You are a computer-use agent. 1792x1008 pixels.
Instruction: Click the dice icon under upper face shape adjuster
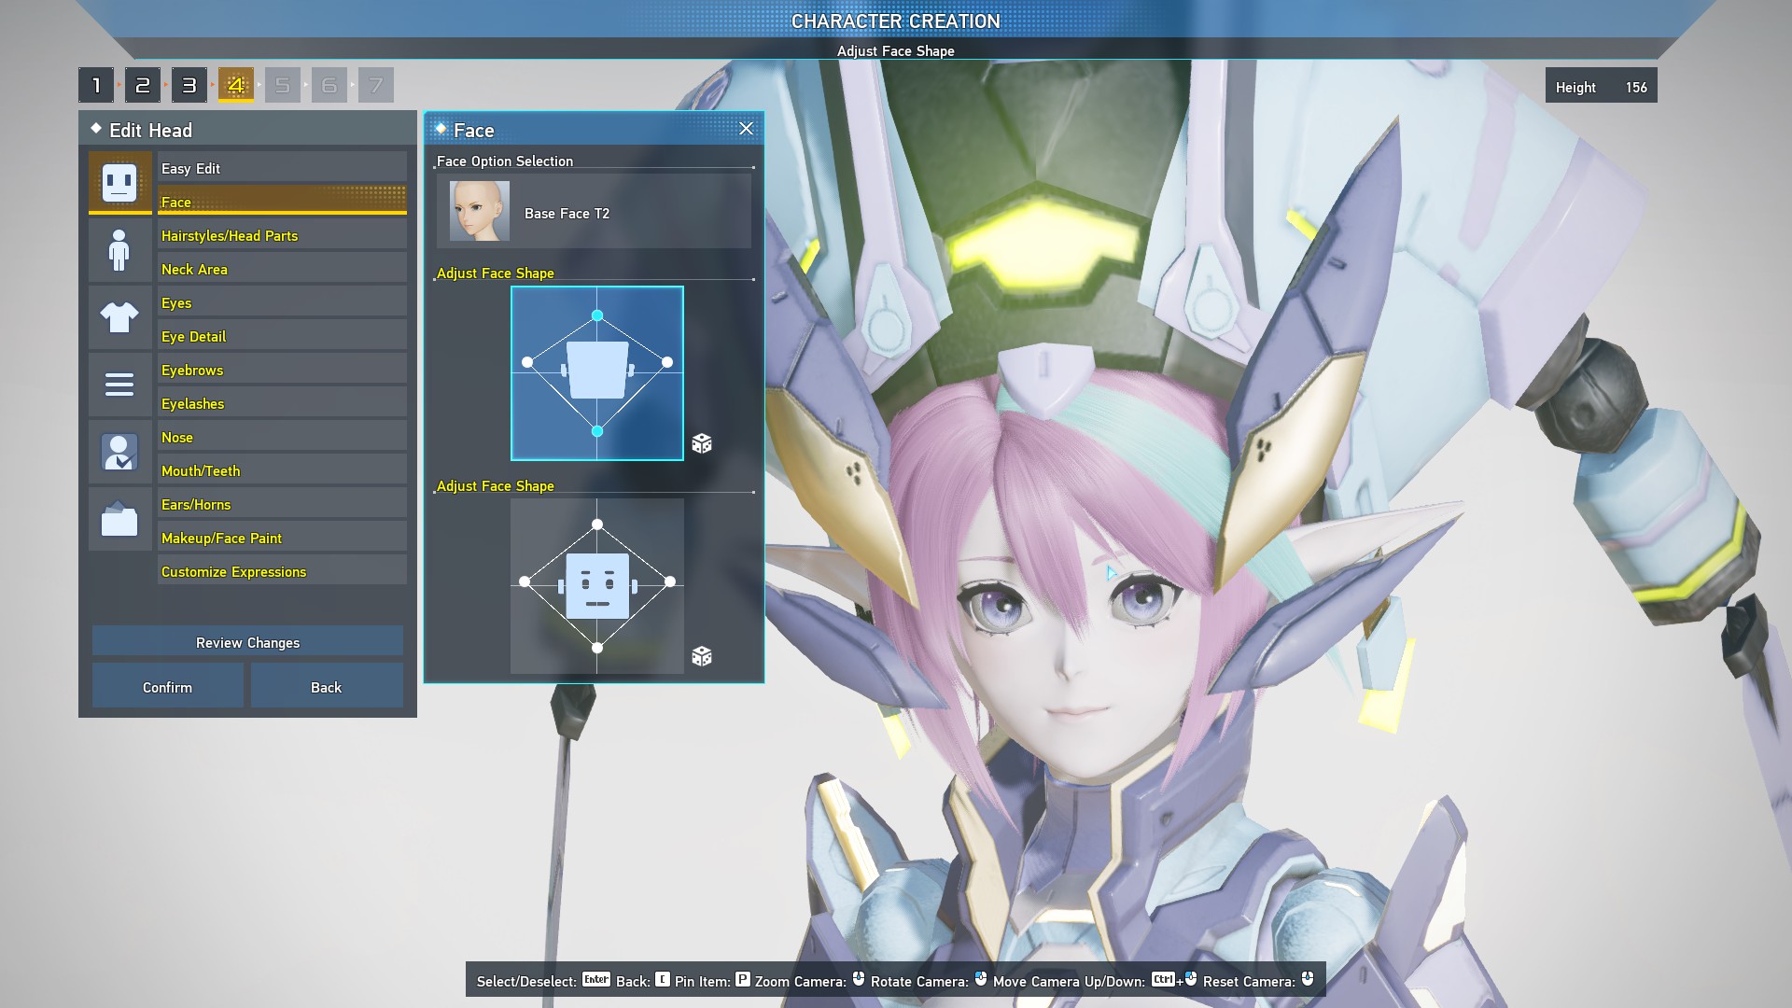[x=702, y=443]
